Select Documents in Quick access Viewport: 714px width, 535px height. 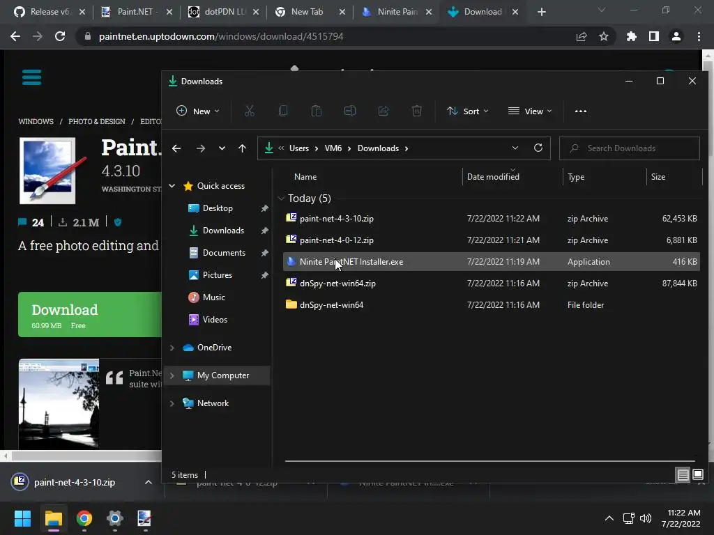(x=224, y=252)
